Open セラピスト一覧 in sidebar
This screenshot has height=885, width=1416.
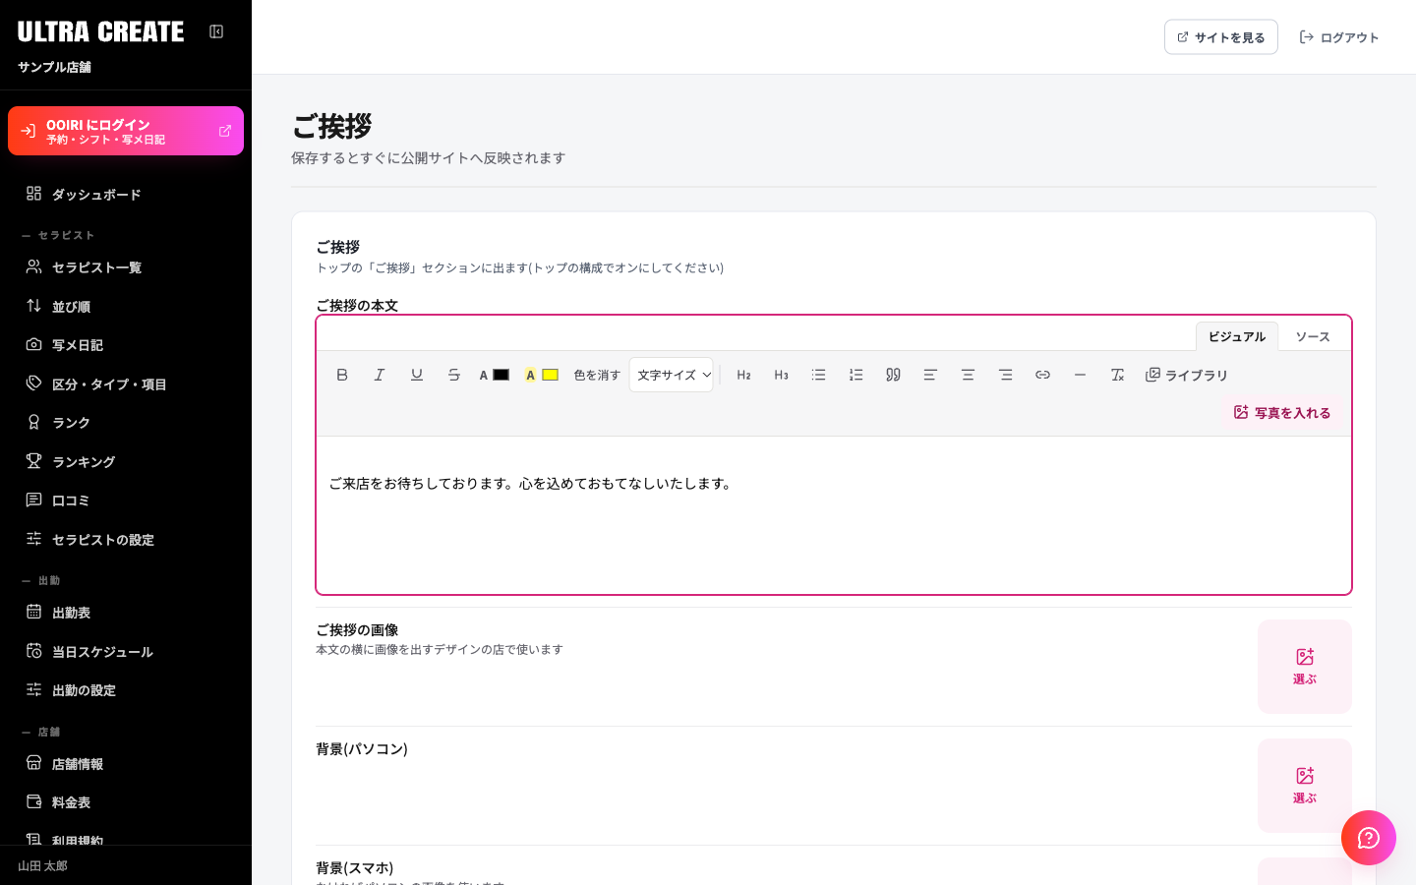point(126,267)
